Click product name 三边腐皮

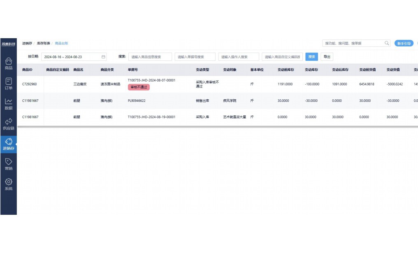tap(80, 84)
